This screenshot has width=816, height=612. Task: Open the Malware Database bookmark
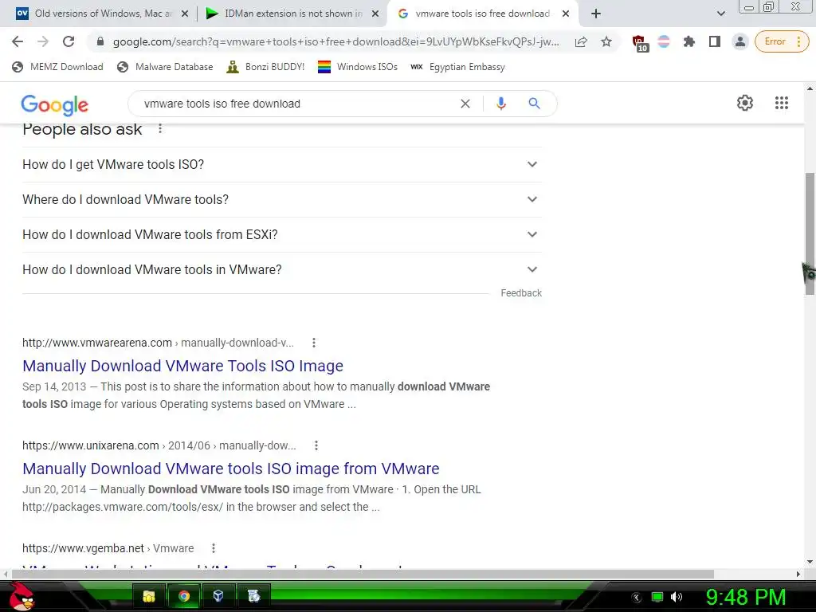[x=166, y=67]
